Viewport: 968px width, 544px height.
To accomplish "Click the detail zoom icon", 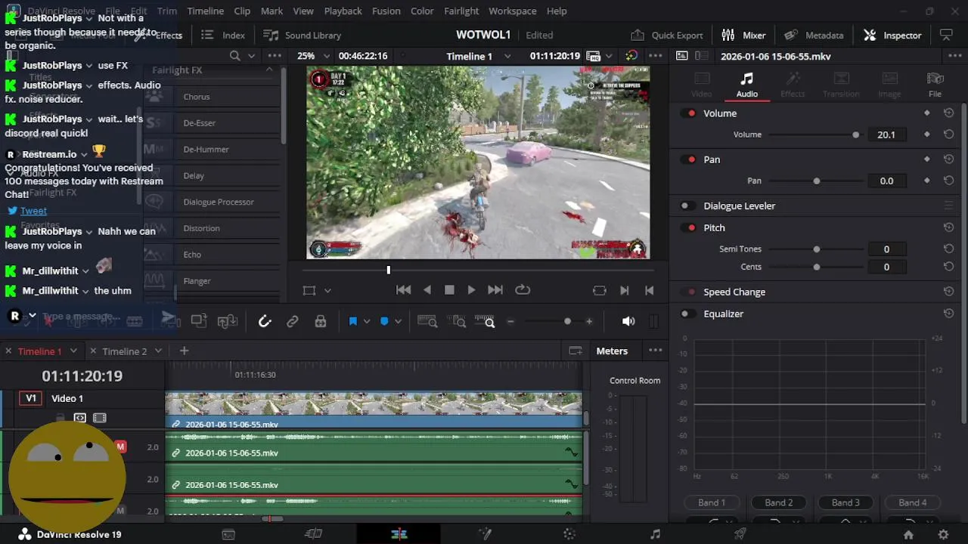I will [456, 321].
